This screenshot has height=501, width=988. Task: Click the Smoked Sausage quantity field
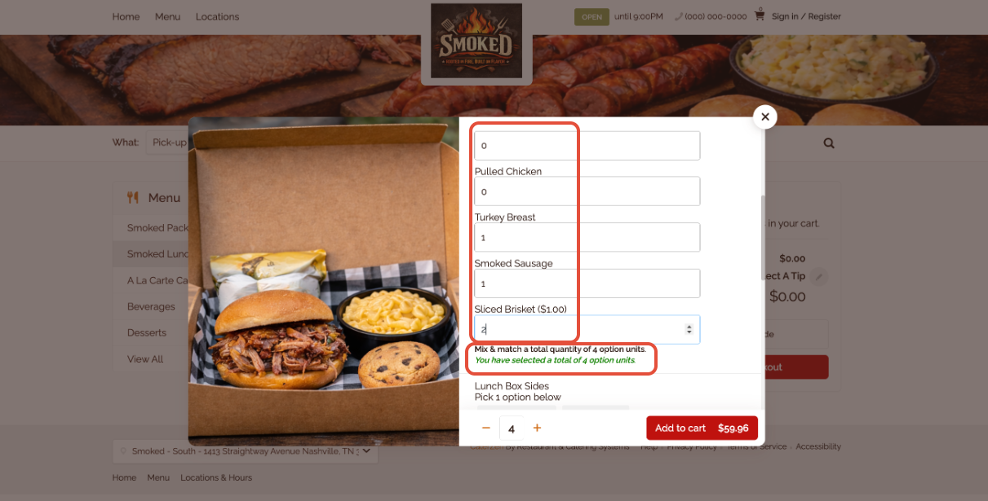[587, 283]
